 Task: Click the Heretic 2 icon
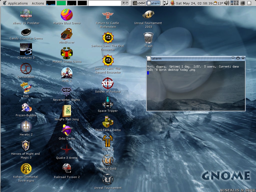coord(26,126)
